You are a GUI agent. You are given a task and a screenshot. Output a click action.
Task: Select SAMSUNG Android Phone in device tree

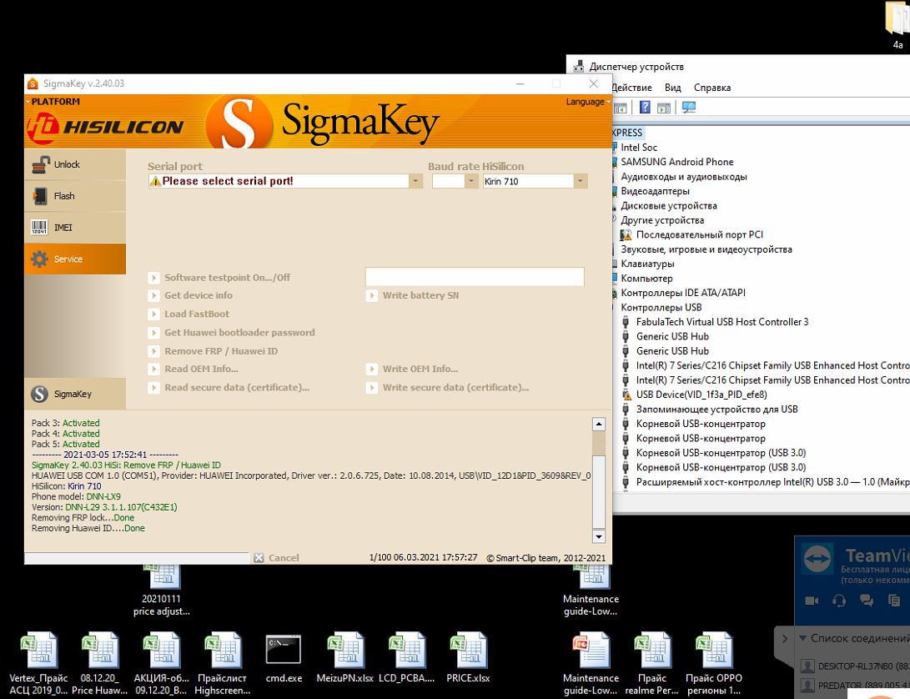click(676, 162)
